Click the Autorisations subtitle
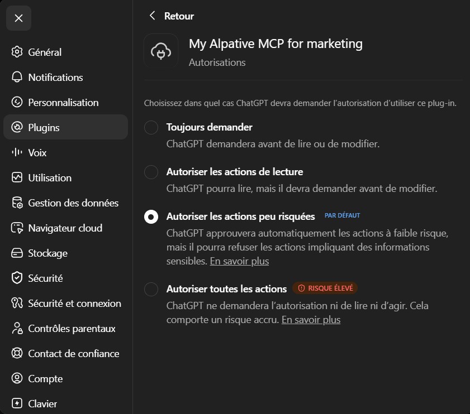The height and width of the screenshot is (414, 470). pos(217,62)
